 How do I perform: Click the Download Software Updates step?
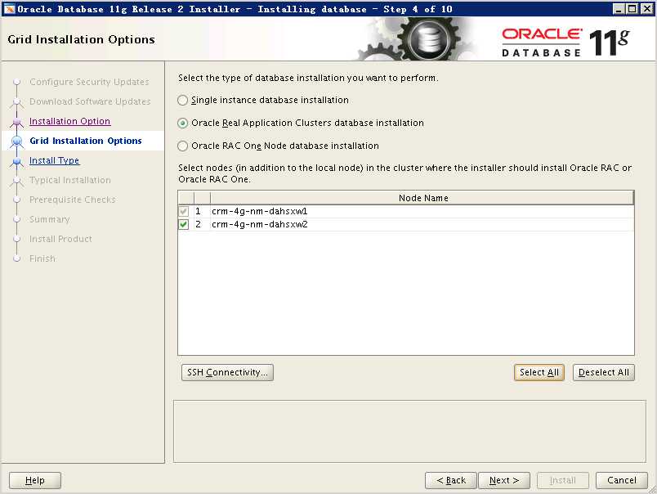pyautogui.click(x=90, y=101)
